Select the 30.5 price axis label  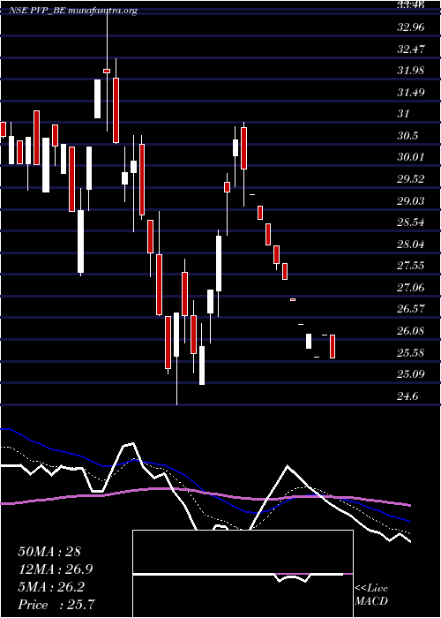tap(407, 136)
